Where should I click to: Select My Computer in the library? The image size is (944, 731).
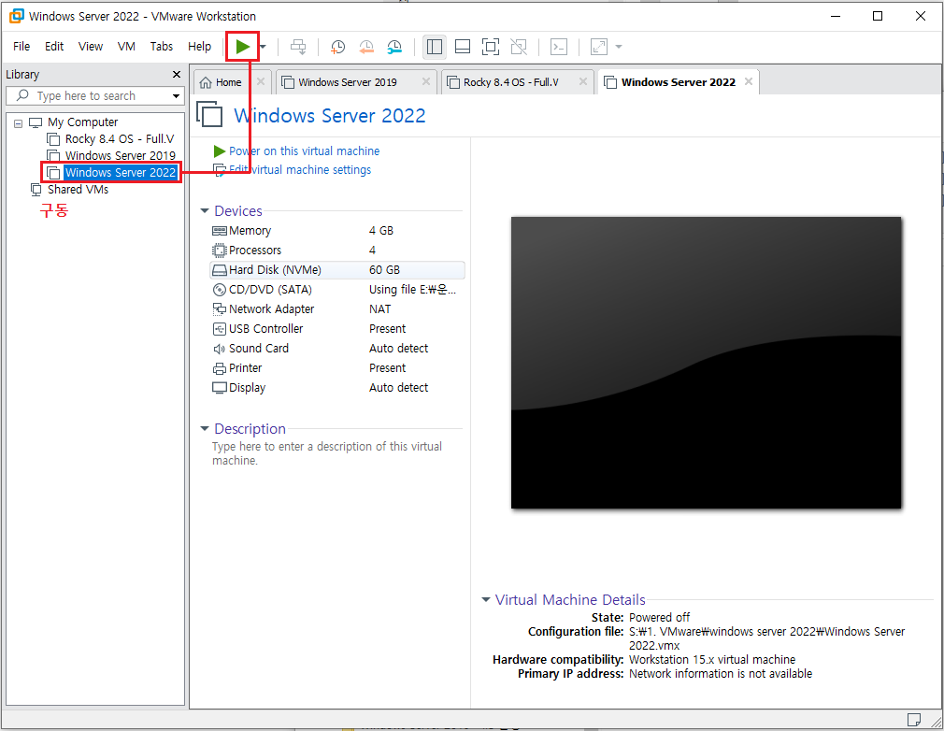pyautogui.click(x=82, y=122)
